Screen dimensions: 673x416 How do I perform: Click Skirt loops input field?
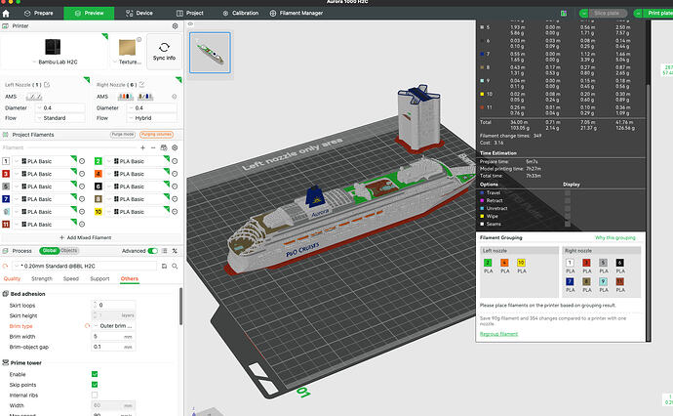[x=113, y=305]
